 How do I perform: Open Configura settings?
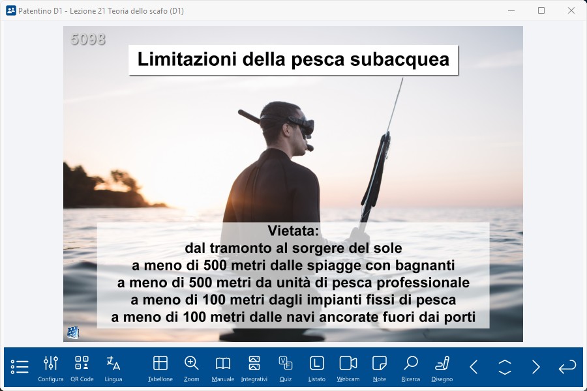coord(51,368)
